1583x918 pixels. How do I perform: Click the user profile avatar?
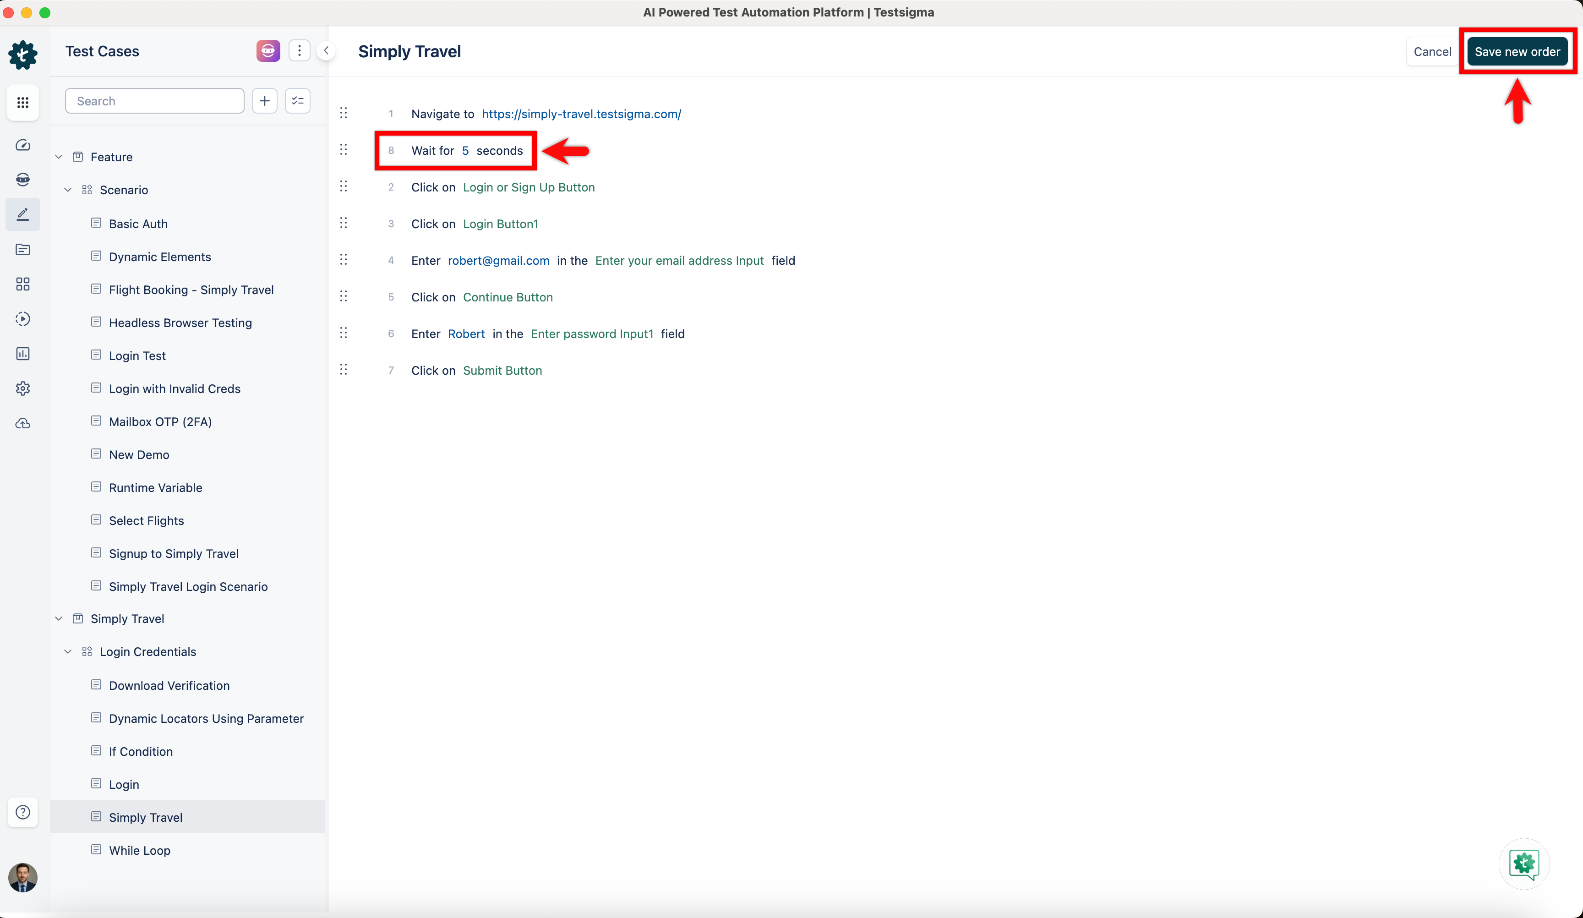click(22, 877)
